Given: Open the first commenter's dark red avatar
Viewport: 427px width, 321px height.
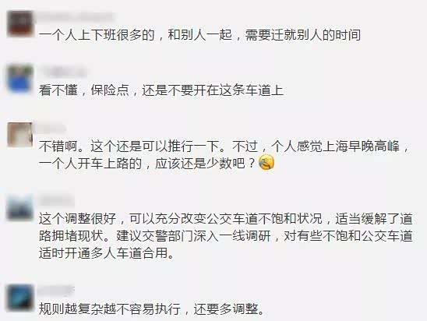Looking at the screenshot, I should point(19,23).
